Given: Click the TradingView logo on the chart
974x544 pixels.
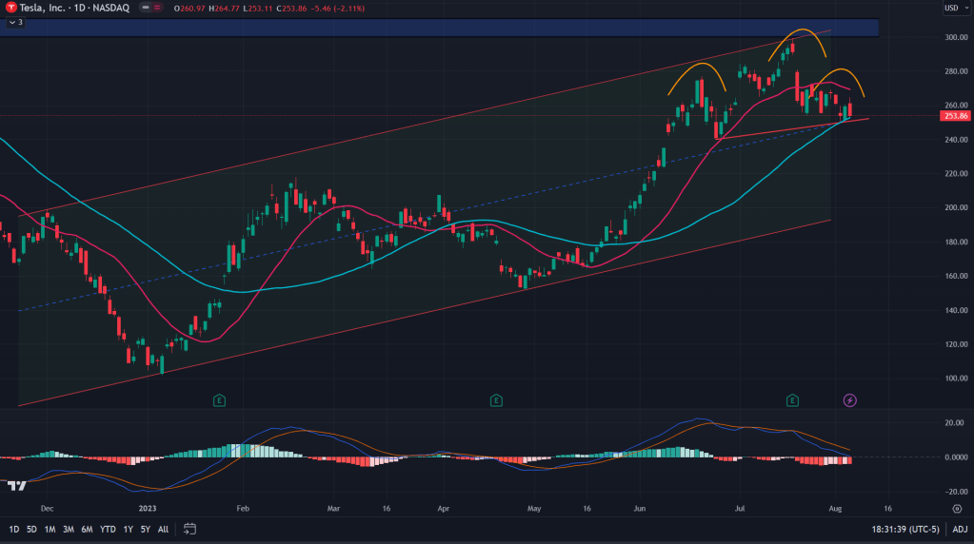Looking at the screenshot, I should coord(16,486).
